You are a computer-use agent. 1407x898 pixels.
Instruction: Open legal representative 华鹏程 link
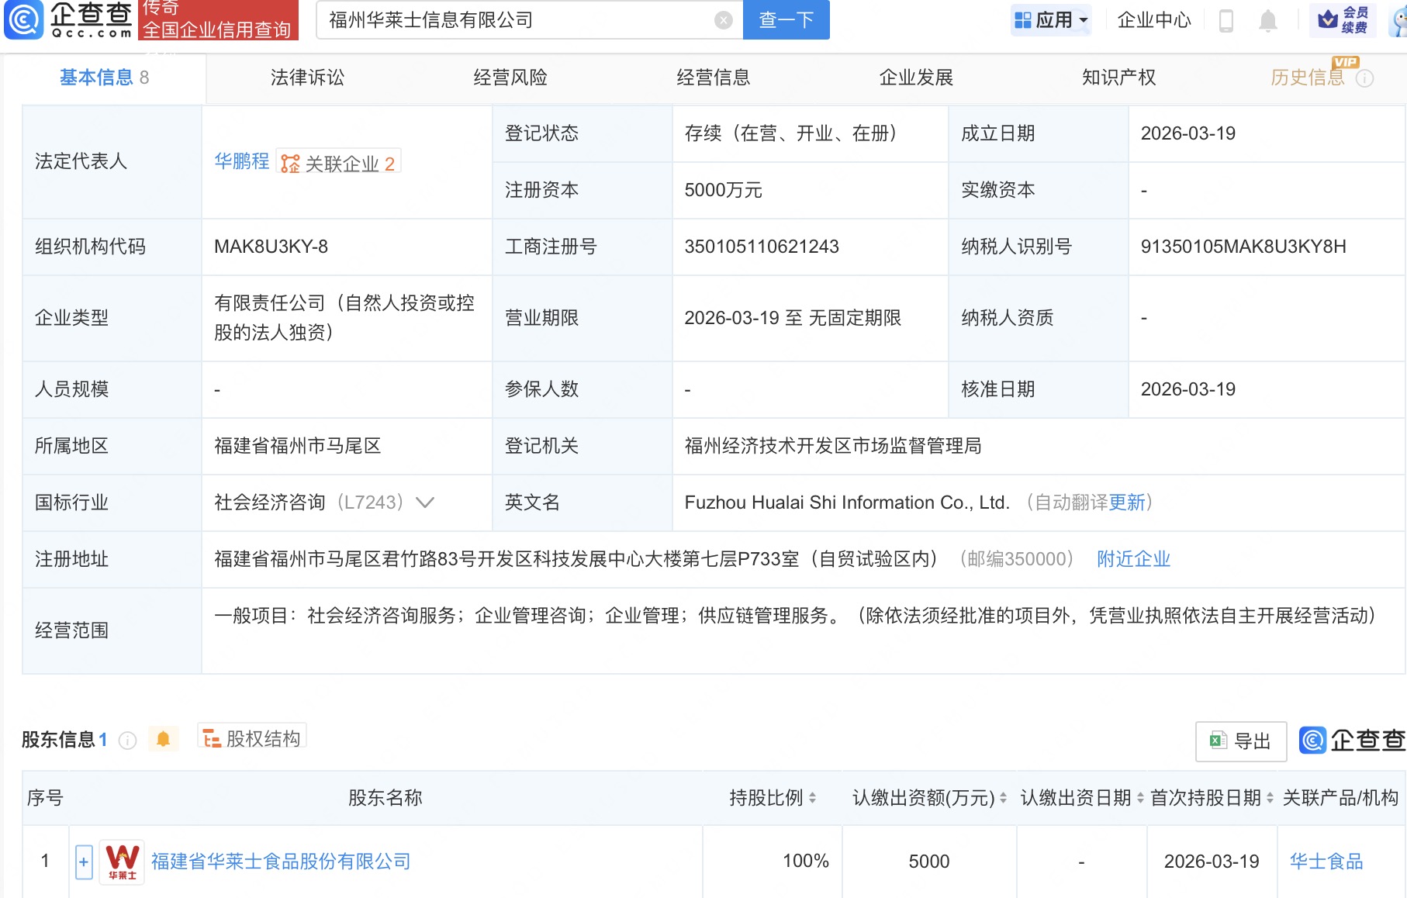click(x=241, y=161)
